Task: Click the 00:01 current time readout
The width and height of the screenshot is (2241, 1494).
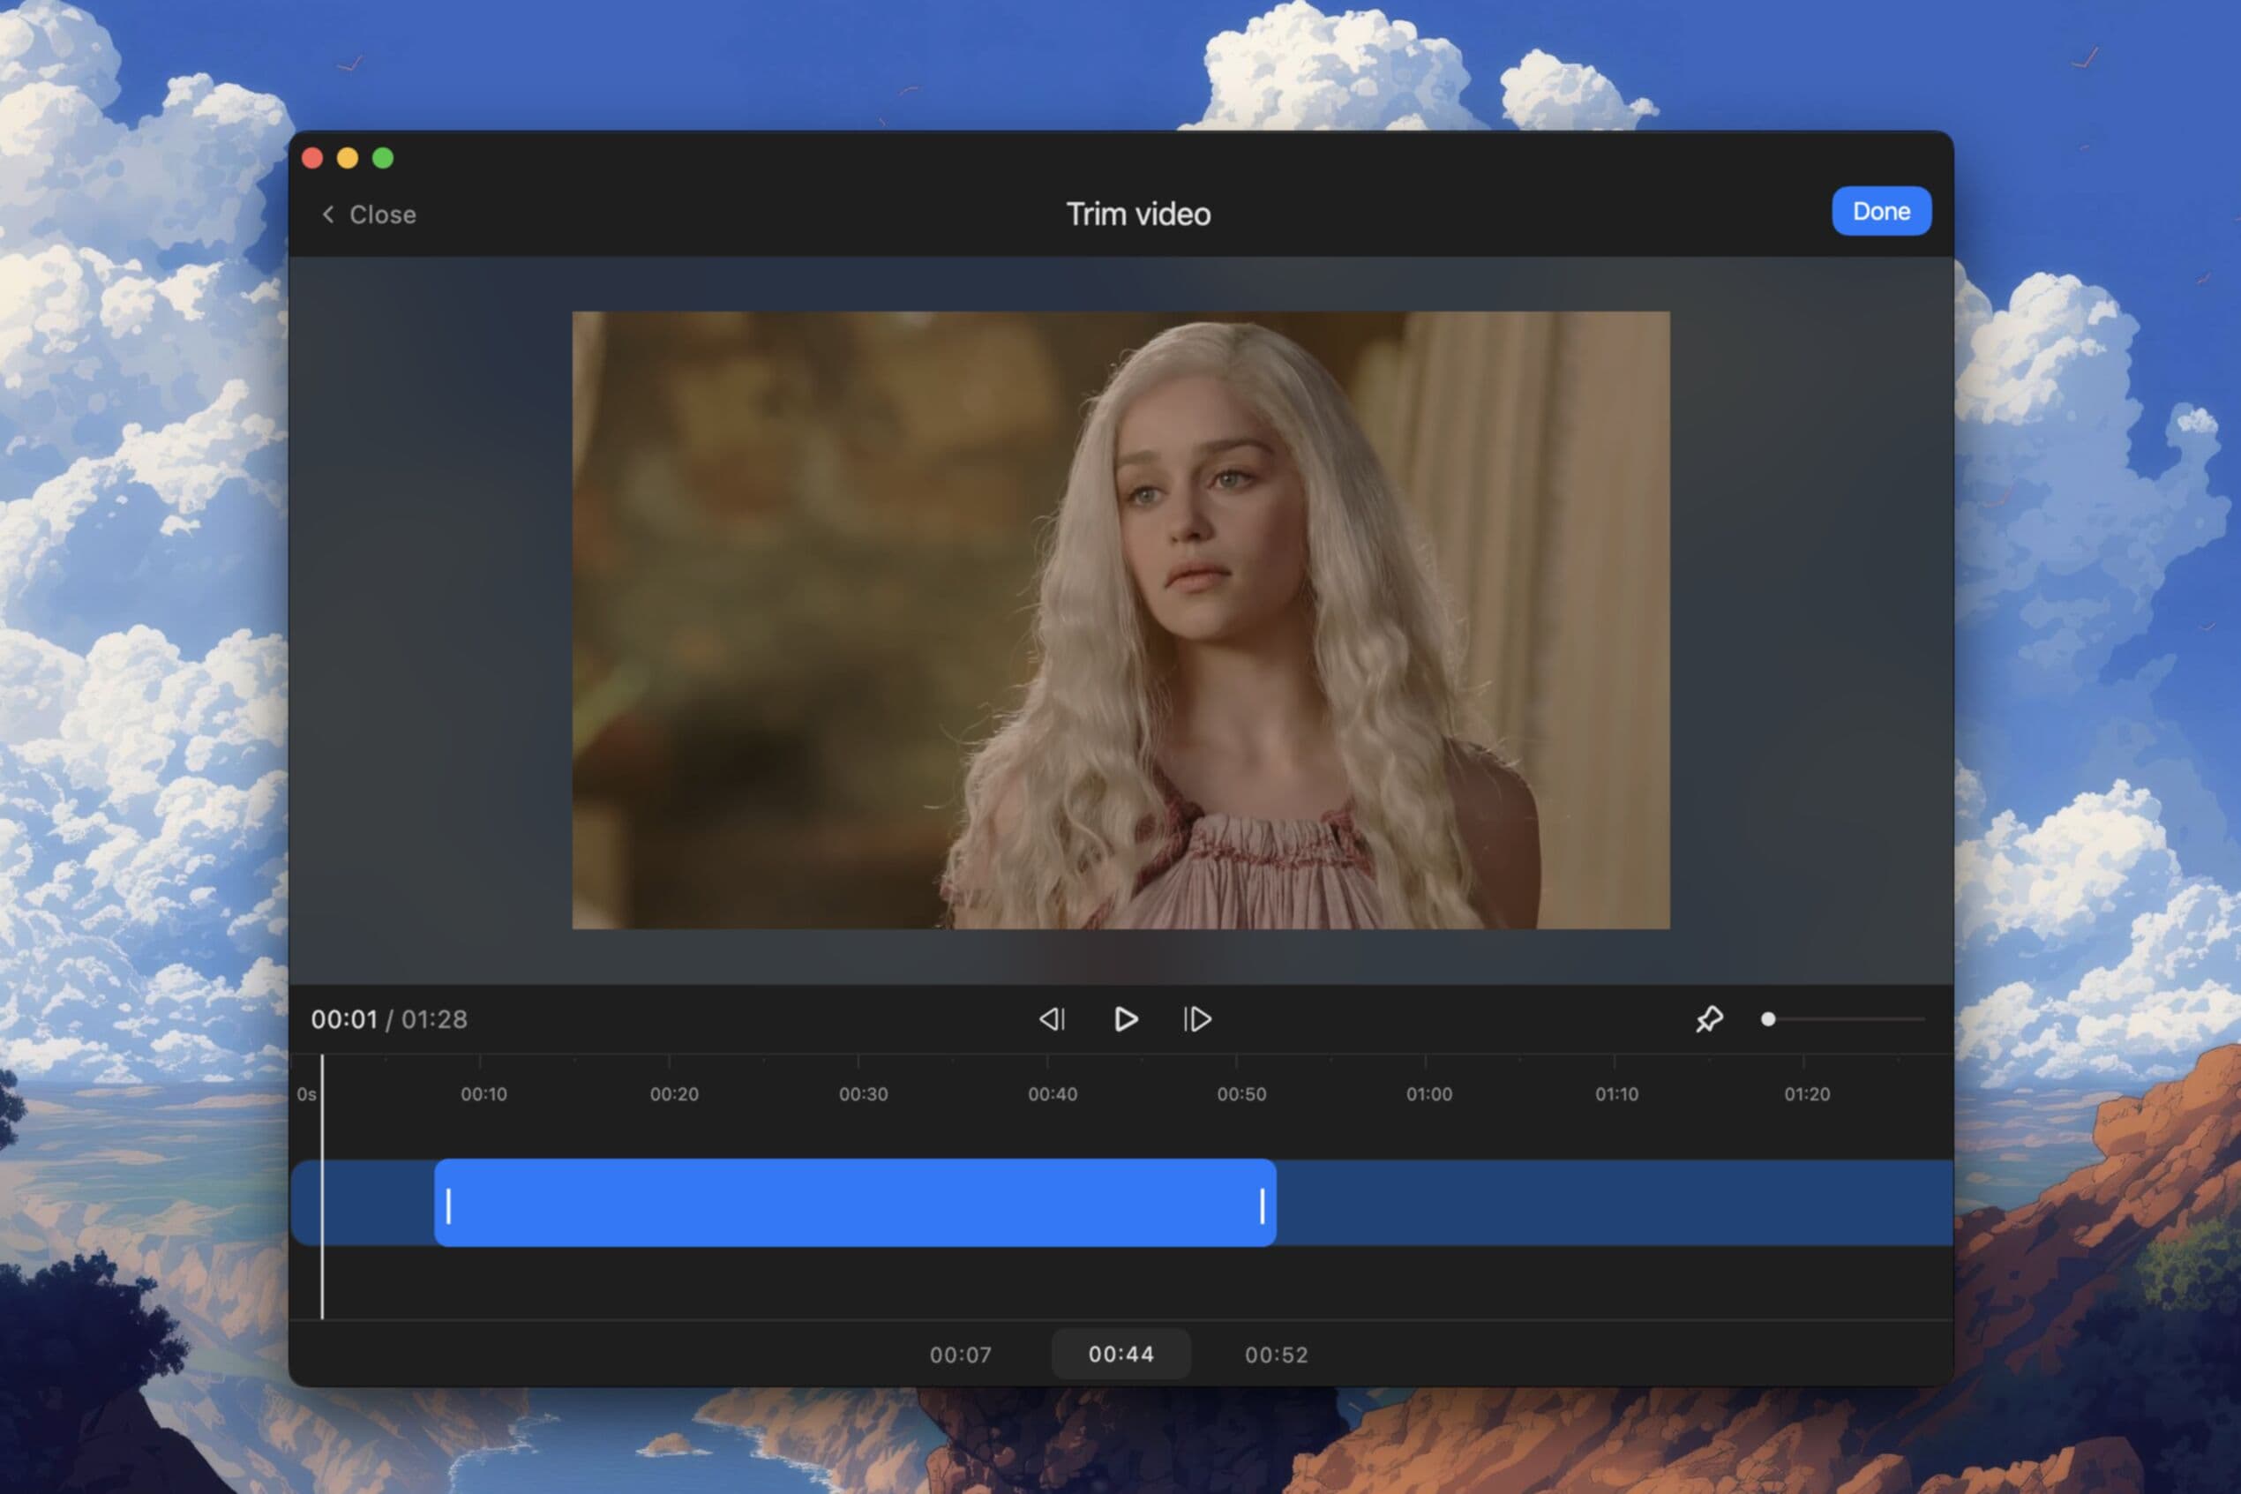Action: pyautogui.click(x=344, y=1019)
